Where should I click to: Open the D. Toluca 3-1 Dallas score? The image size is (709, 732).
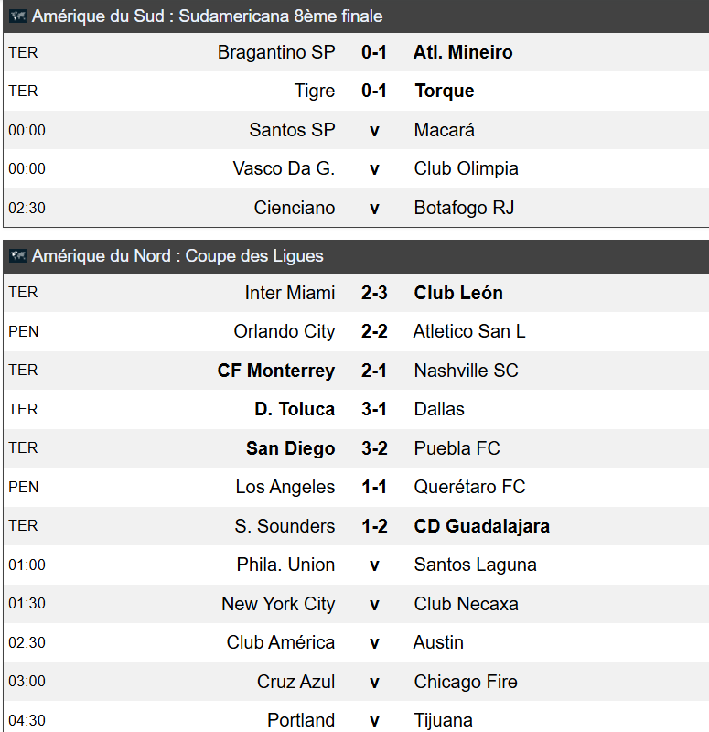pyautogui.click(x=374, y=409)
